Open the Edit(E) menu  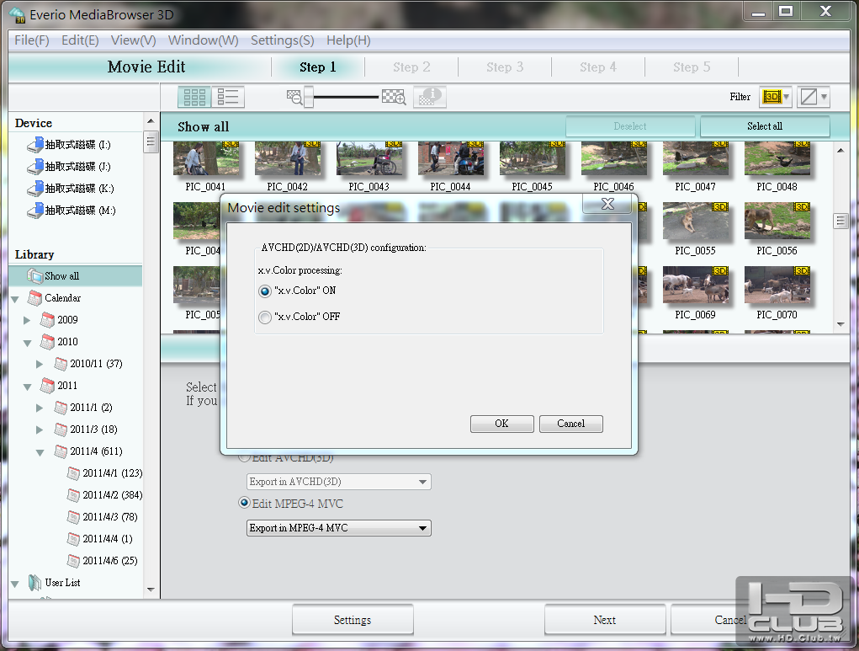coord(80,40)
